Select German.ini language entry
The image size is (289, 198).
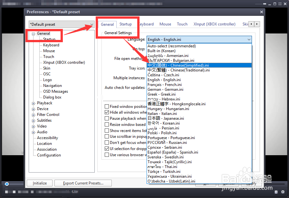pyautogui.click(x=199, y=90)
